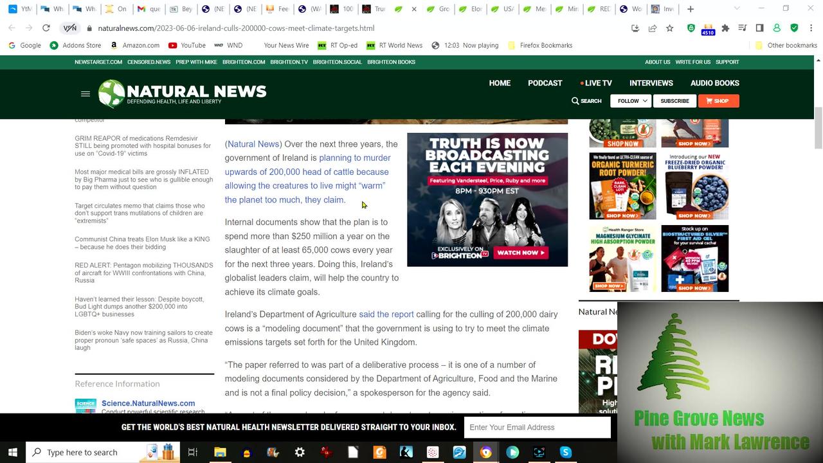Open the LIVE TV menu item
823x463 pixels.
(x=596, y=83)
